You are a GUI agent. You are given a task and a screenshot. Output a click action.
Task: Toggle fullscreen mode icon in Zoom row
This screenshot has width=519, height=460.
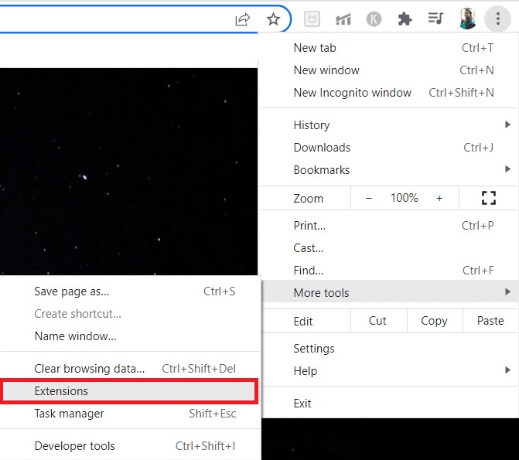point(489,198)
